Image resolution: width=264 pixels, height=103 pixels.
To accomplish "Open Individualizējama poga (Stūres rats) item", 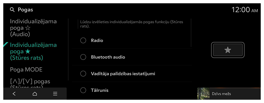I will 33,51.
